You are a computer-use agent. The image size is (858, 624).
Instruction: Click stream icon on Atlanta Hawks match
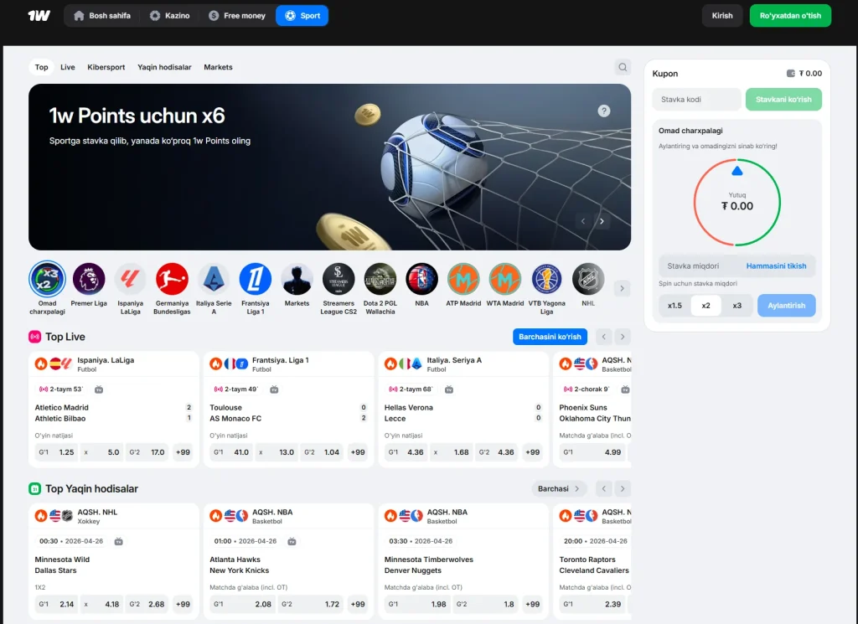coord(292,541)
